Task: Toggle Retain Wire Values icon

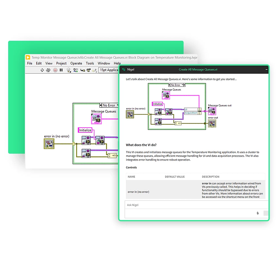Action: tap(76, 70)
